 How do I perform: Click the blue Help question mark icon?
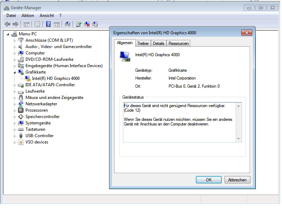49,24
